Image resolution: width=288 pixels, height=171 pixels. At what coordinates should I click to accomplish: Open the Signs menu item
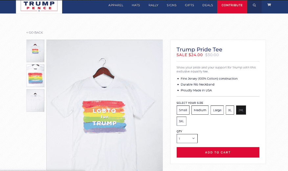click(171, 5)
